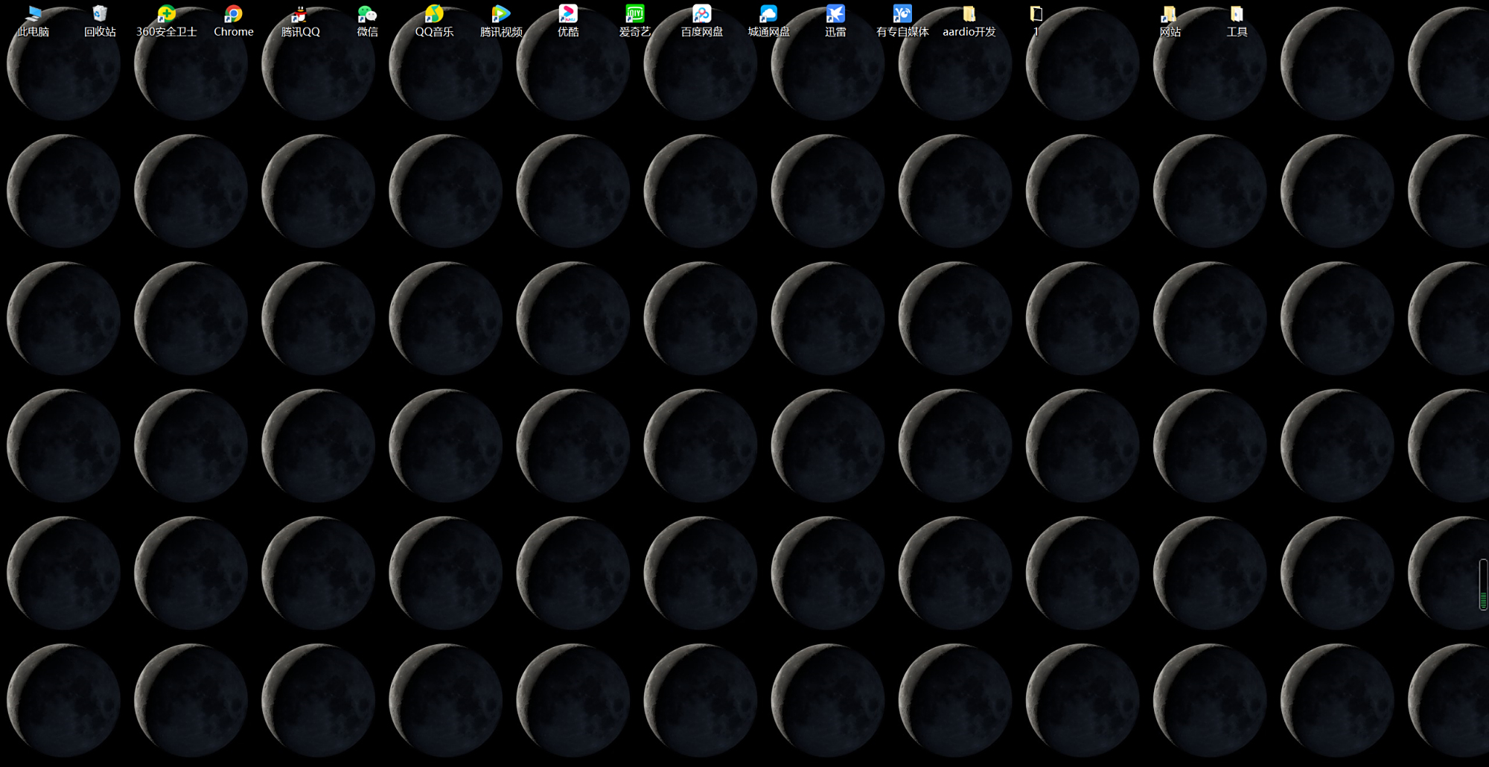Click the 微信 WeChat shortcut

(367, 14)
